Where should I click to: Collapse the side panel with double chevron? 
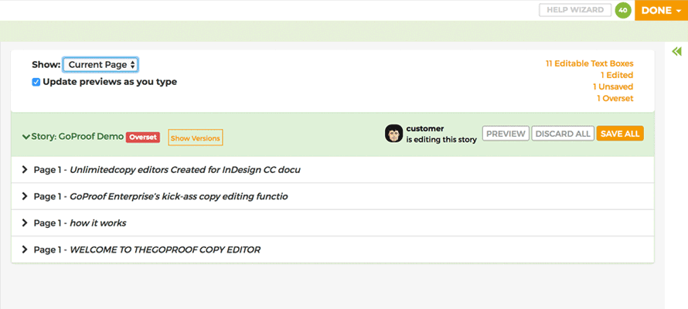pos(676,52)
